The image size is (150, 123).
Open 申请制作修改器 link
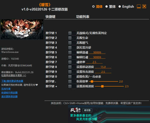point(9,92)
